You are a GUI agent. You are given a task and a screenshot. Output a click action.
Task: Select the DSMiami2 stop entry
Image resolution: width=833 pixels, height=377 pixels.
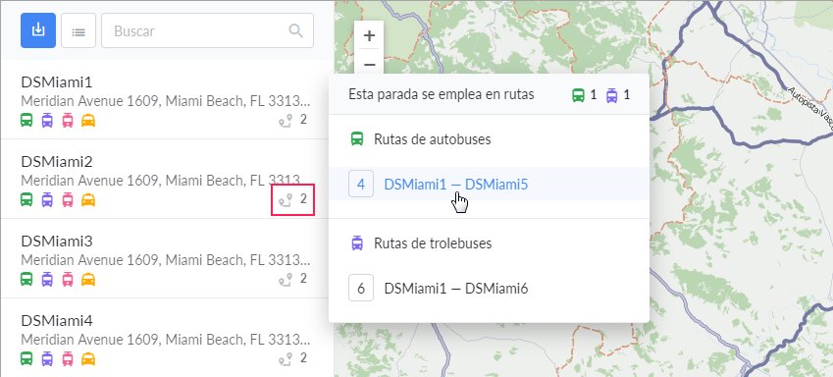167,179
